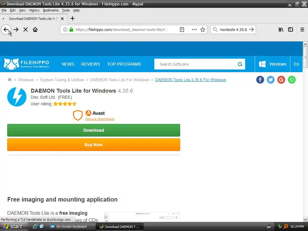Image resolution: width=308 pixels, height=231 pixels.
Task: Open the View menu
Action: [x=22, y=10]
